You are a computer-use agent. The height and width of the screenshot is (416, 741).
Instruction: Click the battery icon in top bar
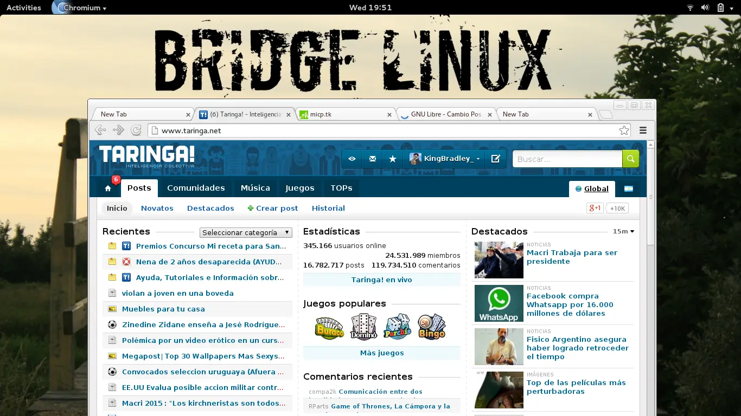point(720,8)
